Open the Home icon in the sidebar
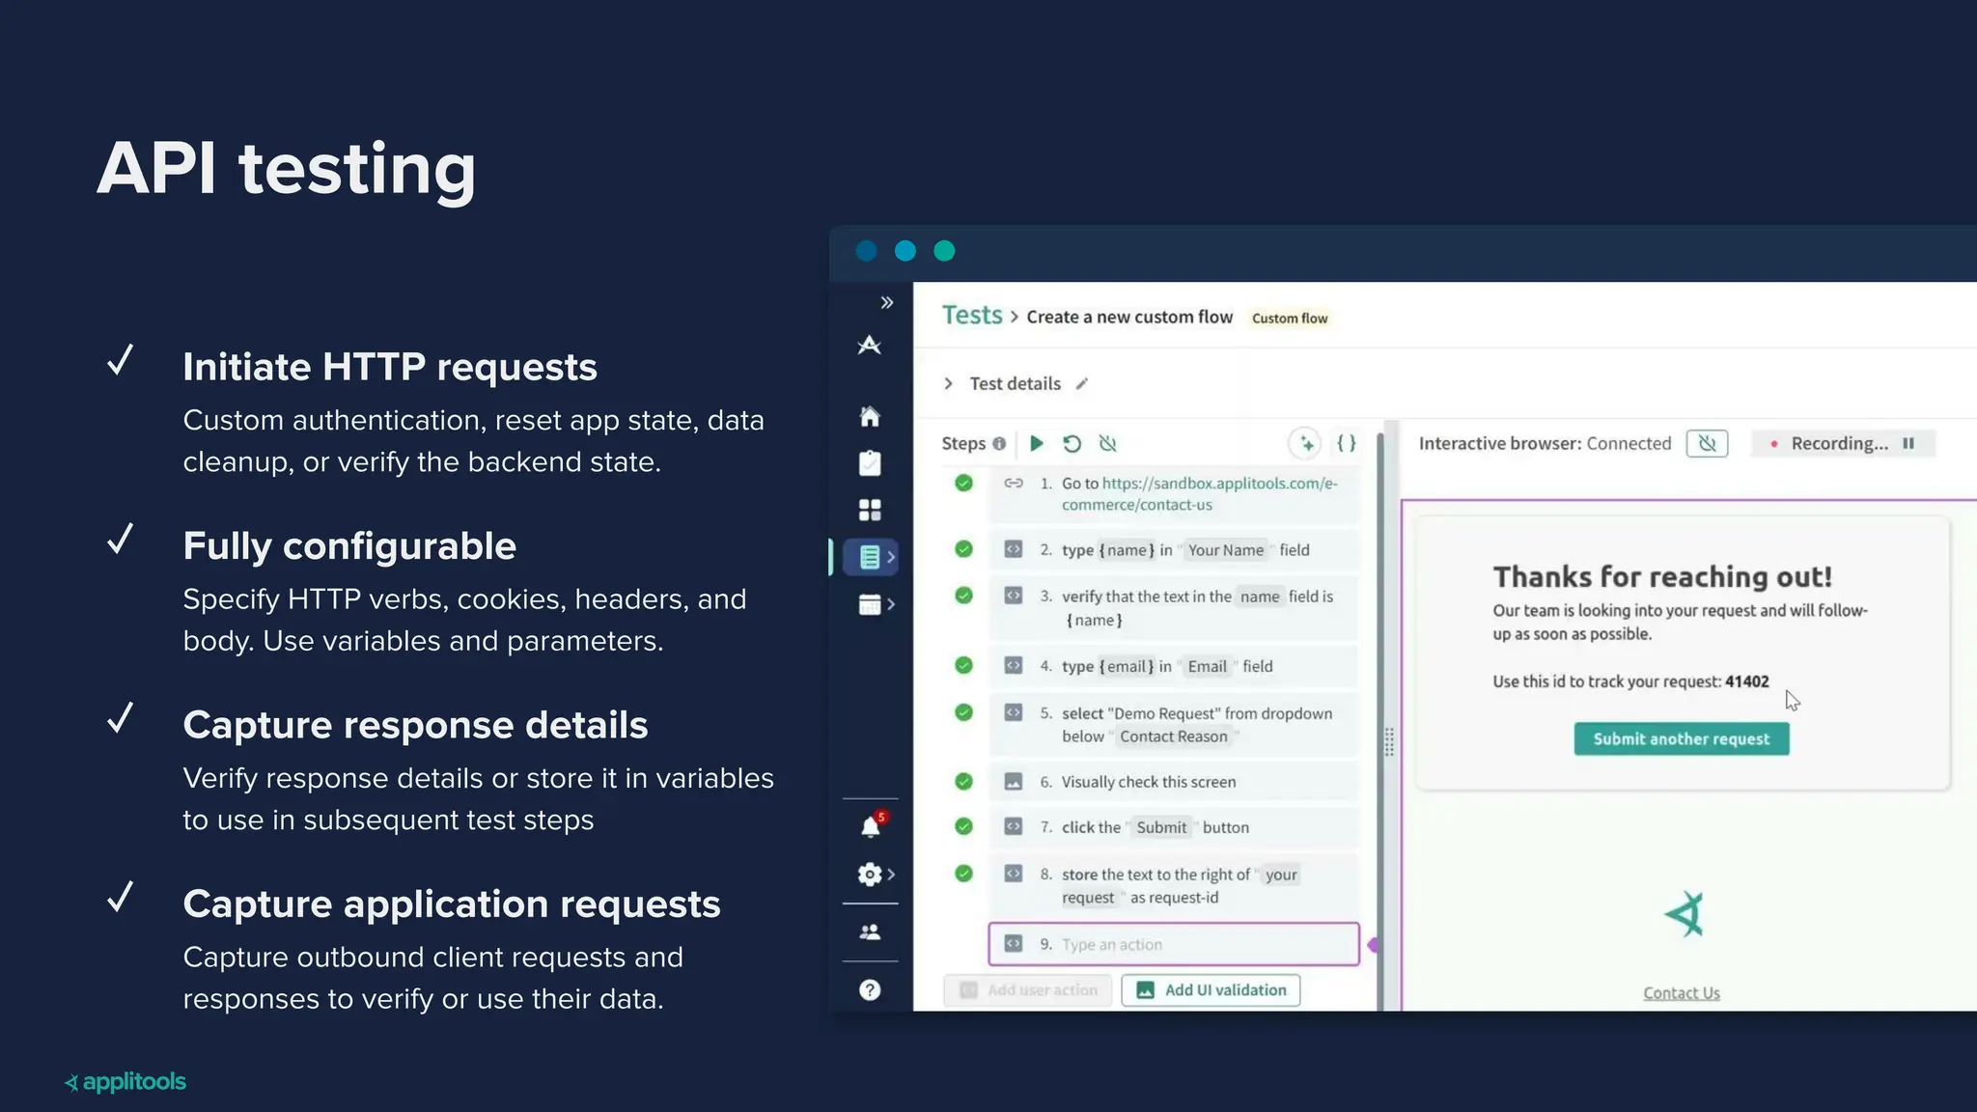Screen dimensions: 1977x1112 point(870,416)
